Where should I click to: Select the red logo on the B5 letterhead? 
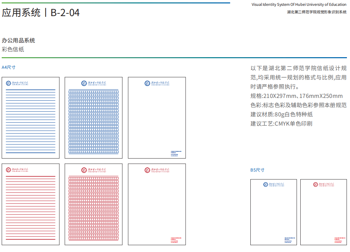pos(323,185)
